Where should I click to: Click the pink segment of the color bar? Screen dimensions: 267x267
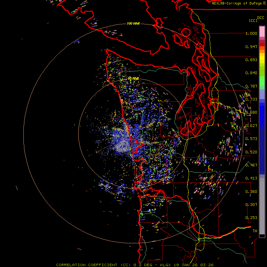[x=262, y=31]
